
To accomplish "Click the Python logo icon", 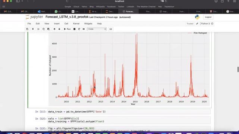I will (x=197, y=17).
